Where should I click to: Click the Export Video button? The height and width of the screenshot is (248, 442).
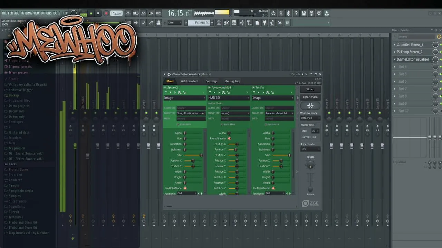pyautogui.click(x=310, y=97)
